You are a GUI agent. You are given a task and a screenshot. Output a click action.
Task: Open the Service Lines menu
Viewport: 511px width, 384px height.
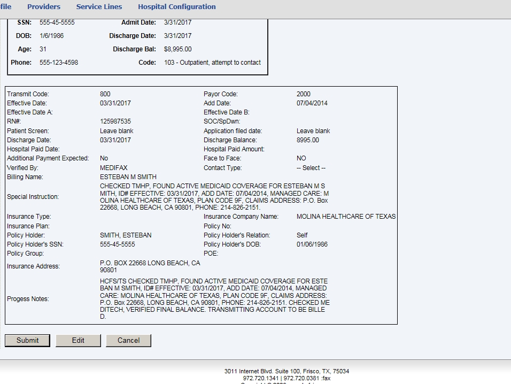[99, 7]
